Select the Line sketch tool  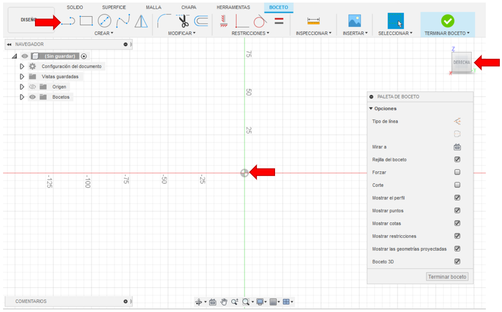click(68, 21)
